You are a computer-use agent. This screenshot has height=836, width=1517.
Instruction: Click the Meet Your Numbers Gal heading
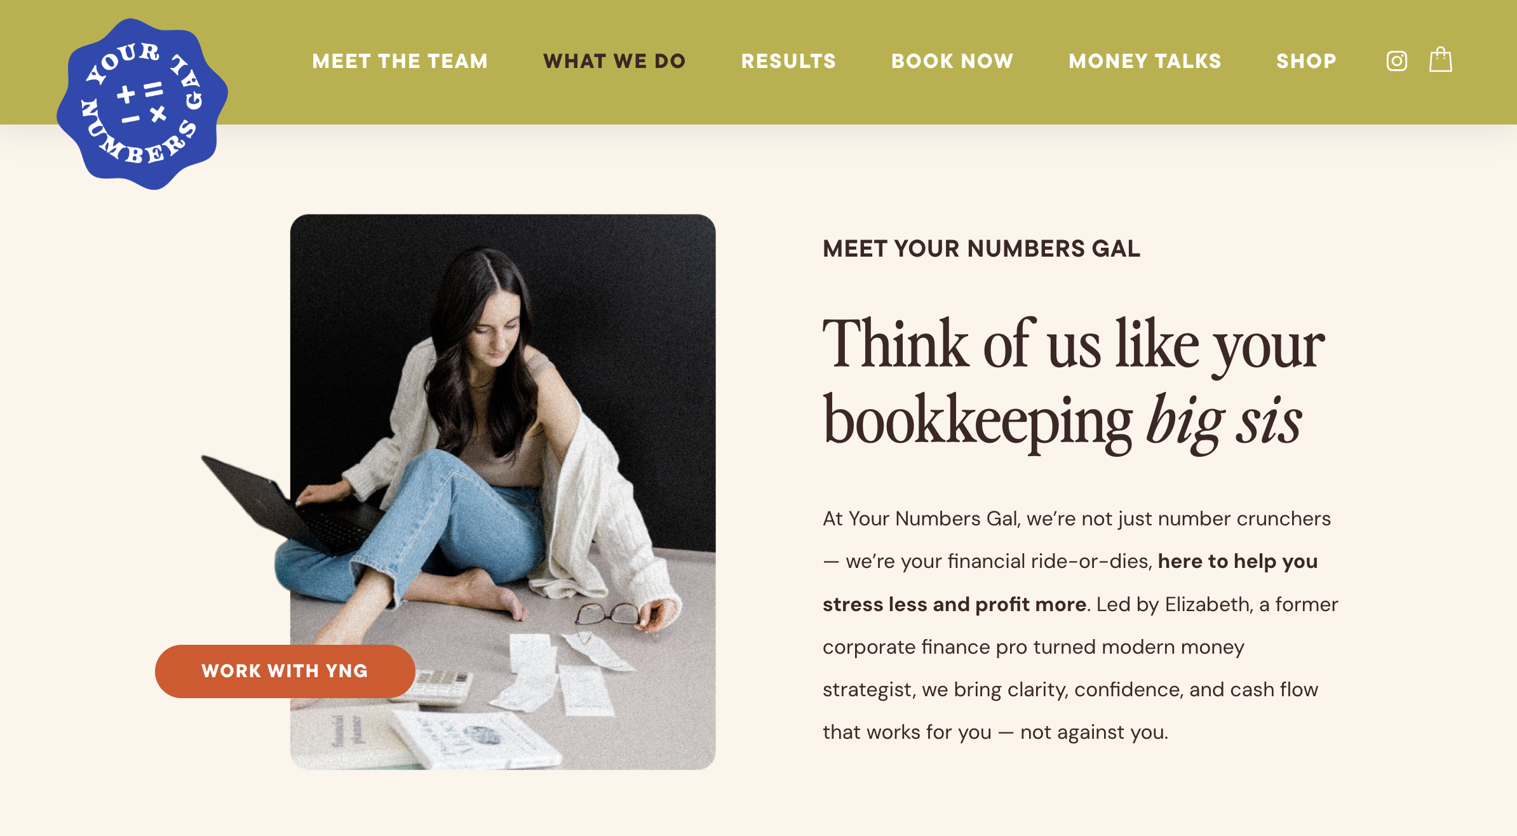981,248
